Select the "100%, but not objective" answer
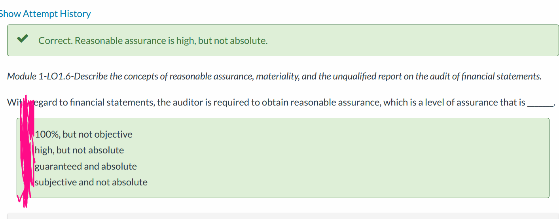This screenshot has width=559, height=219. [83, 134]
